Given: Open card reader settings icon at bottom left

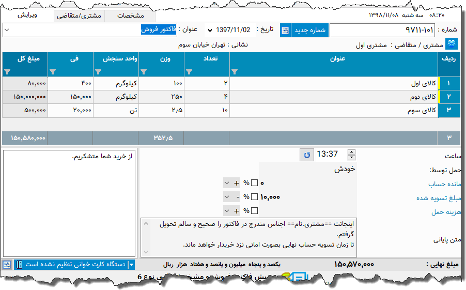Looking at the screenshot, I should [7, 264].
